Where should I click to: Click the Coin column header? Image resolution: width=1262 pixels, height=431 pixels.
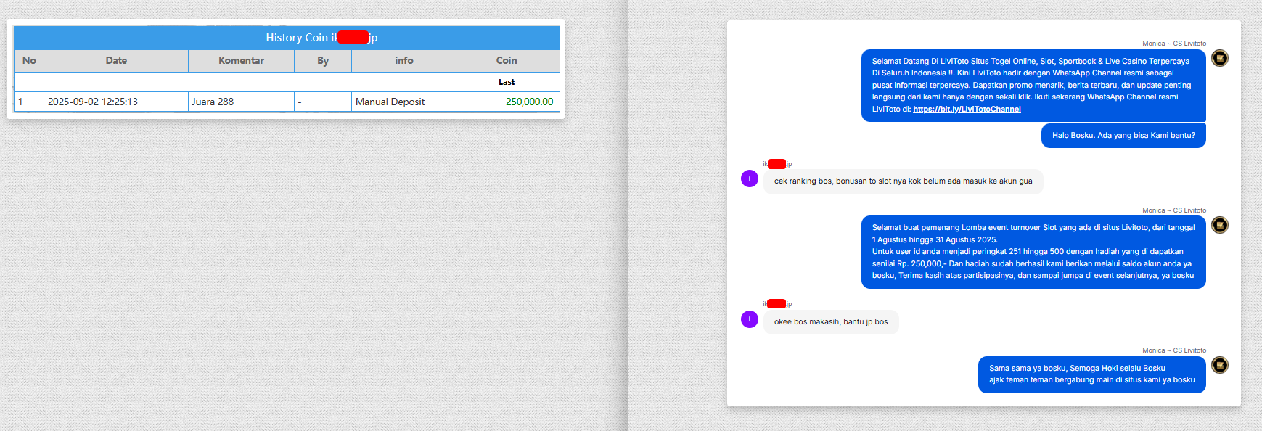click(x=507, y=61)
